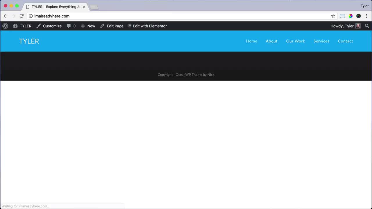Open Chrome three-dot menu

(366, 16)
